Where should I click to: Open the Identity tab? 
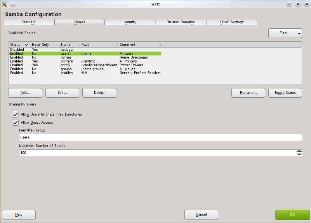130,22
